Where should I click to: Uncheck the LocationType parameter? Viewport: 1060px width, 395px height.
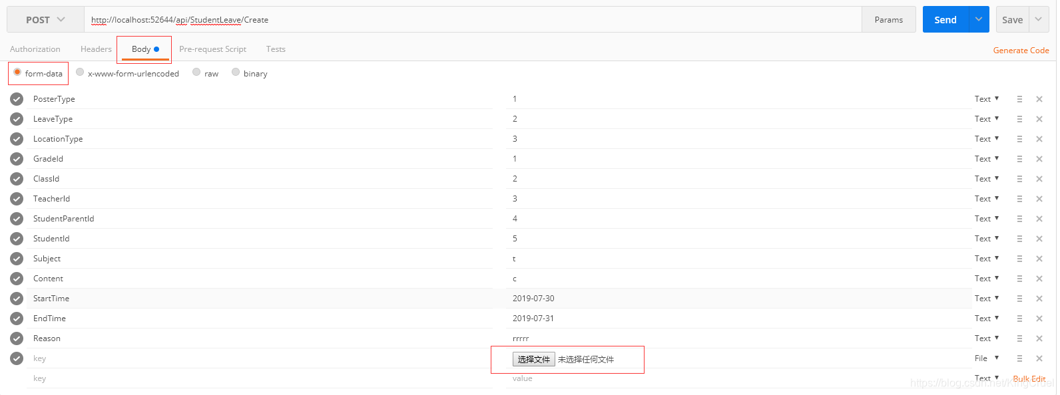coord(17,139)
